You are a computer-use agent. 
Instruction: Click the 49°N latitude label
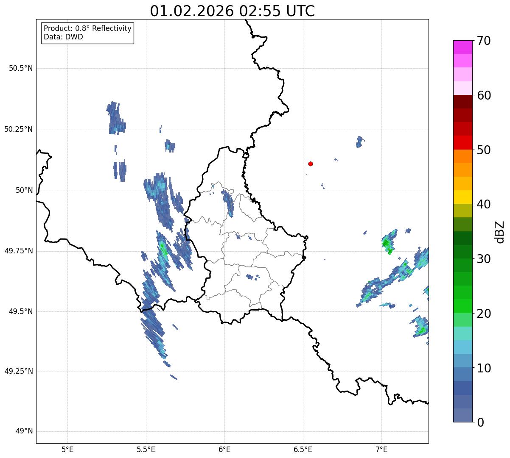coord(24,431)
